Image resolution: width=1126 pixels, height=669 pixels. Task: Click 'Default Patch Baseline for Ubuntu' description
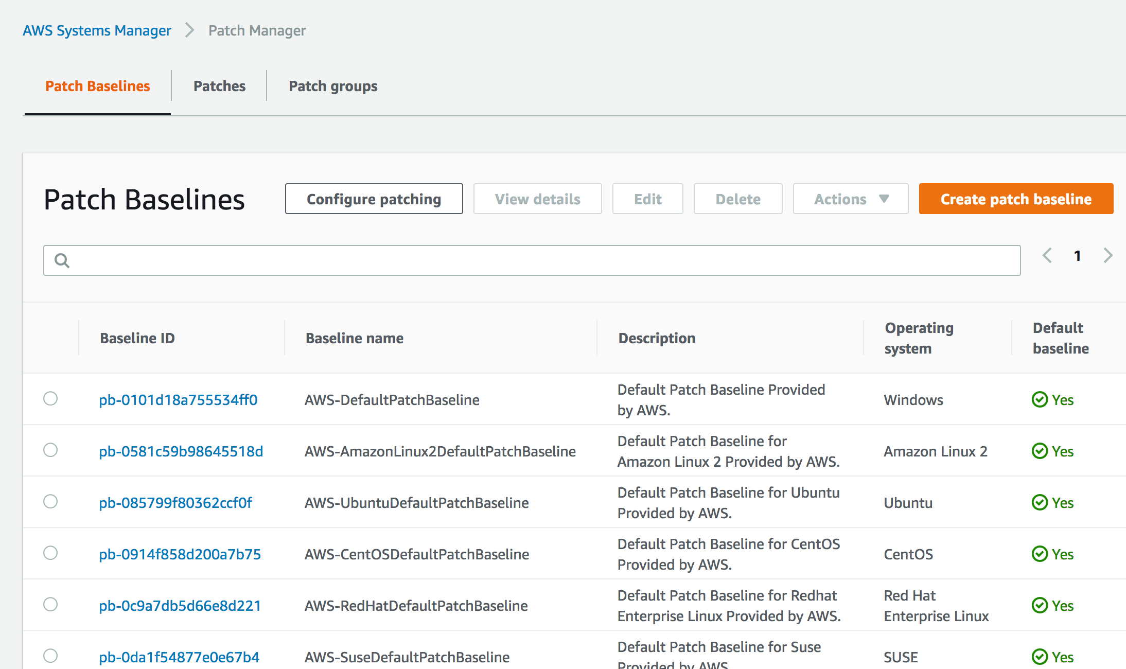pos(729,503)
